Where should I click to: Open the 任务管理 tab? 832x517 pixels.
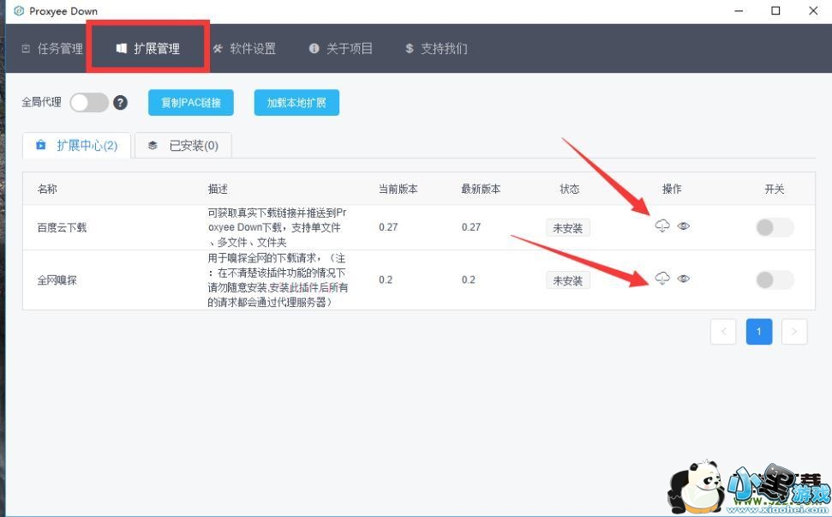(52, 49)
